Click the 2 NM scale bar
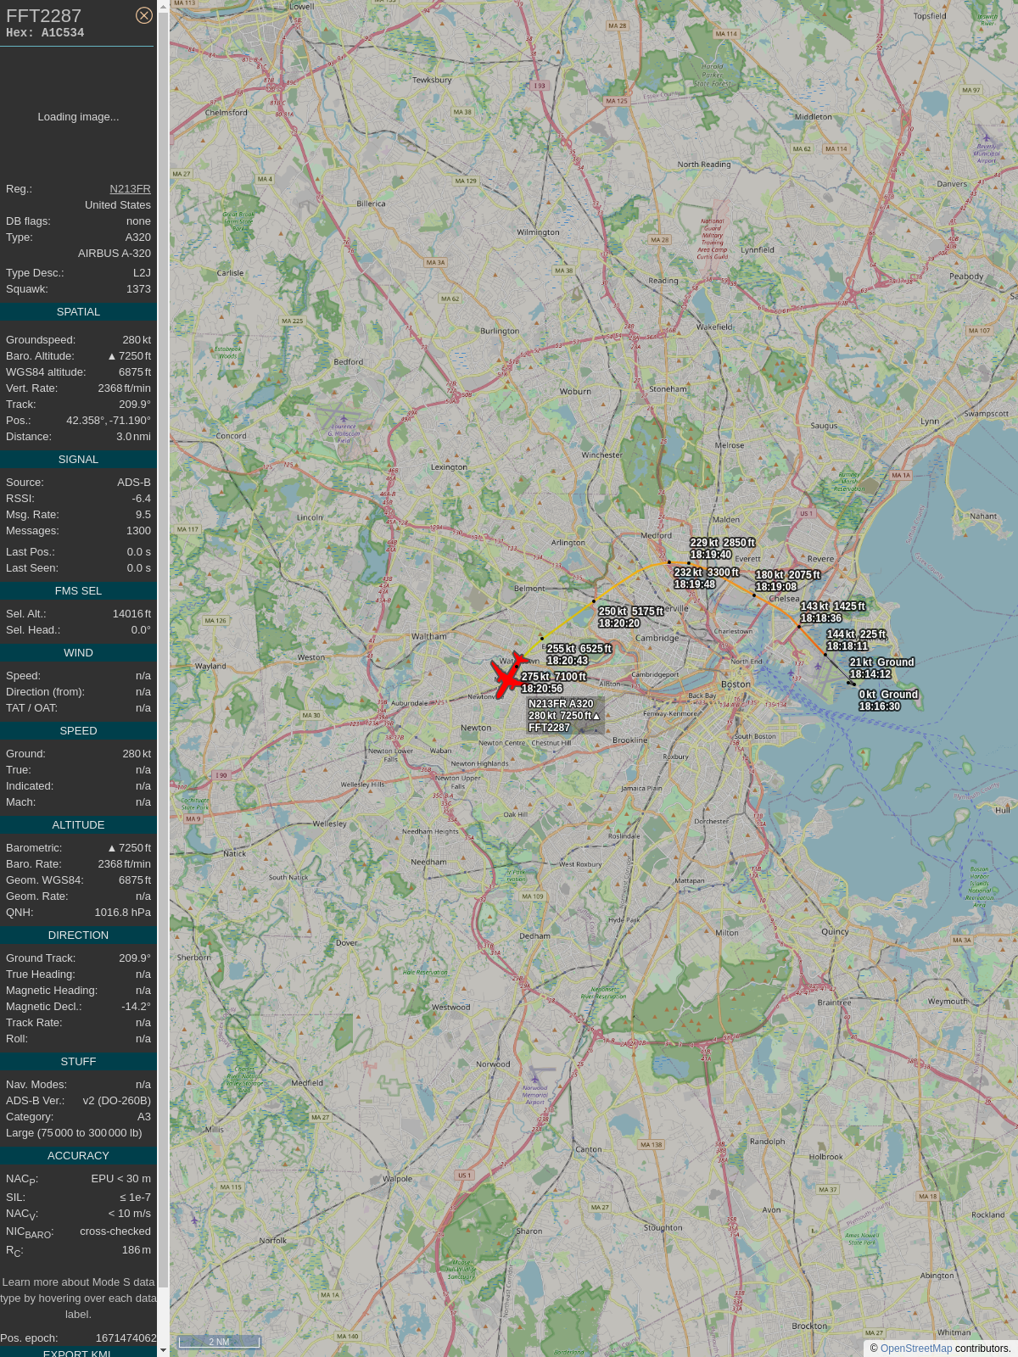Image resolution: width=1018 pixels, height=1357 pixels. pos(219,1342)
